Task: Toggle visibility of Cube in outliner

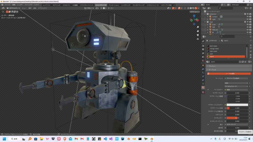Action: [x=247, y=24]
